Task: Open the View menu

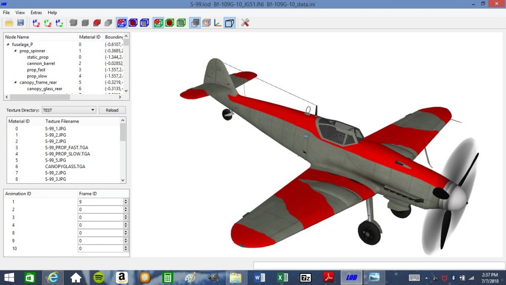Action: point(20,13)
